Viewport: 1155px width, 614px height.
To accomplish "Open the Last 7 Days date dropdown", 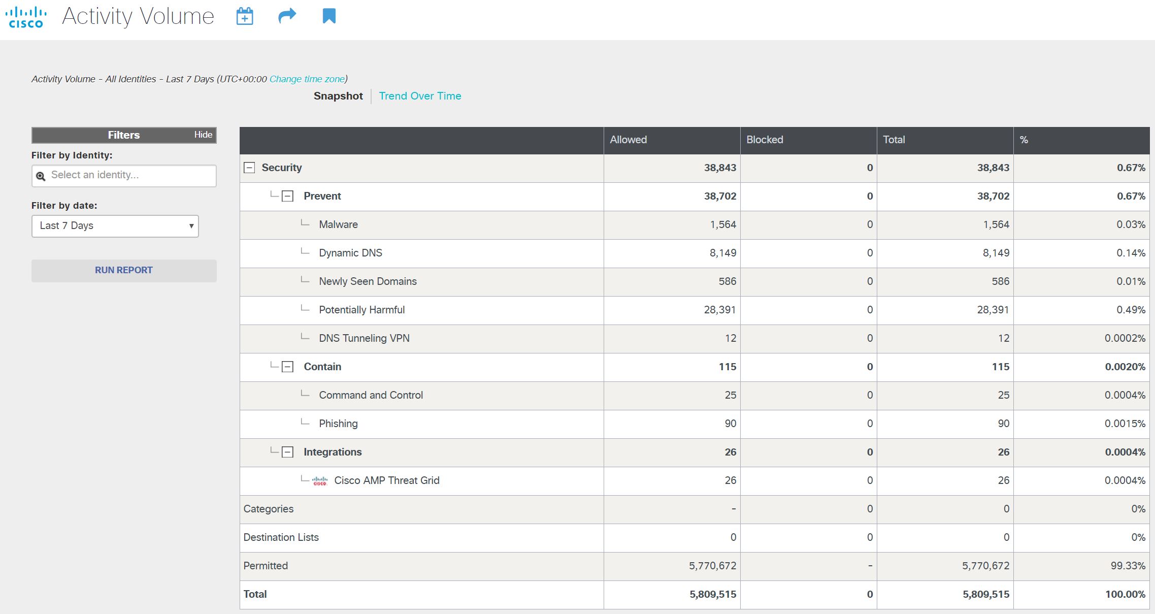I will [x=115, y=226].
